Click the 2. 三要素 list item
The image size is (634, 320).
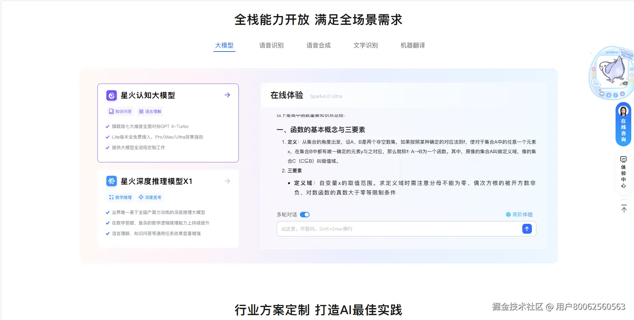(x=292, y=171)
